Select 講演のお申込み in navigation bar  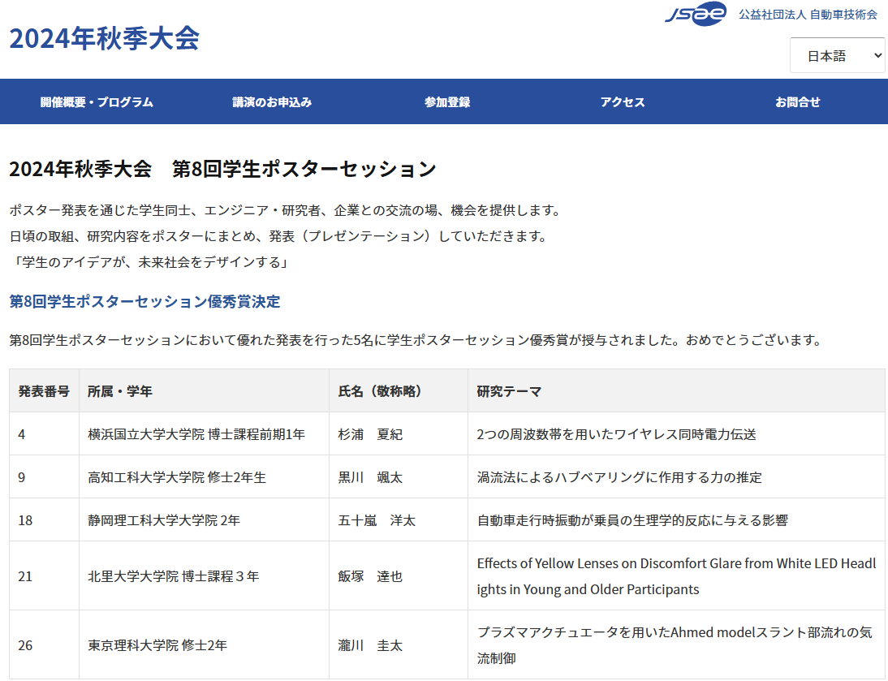pyautogui.click(x=272, y=102)
